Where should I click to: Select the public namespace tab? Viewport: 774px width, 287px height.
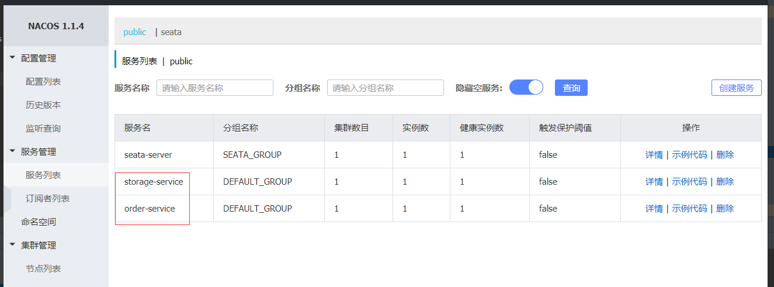click(x=135, y=32)
